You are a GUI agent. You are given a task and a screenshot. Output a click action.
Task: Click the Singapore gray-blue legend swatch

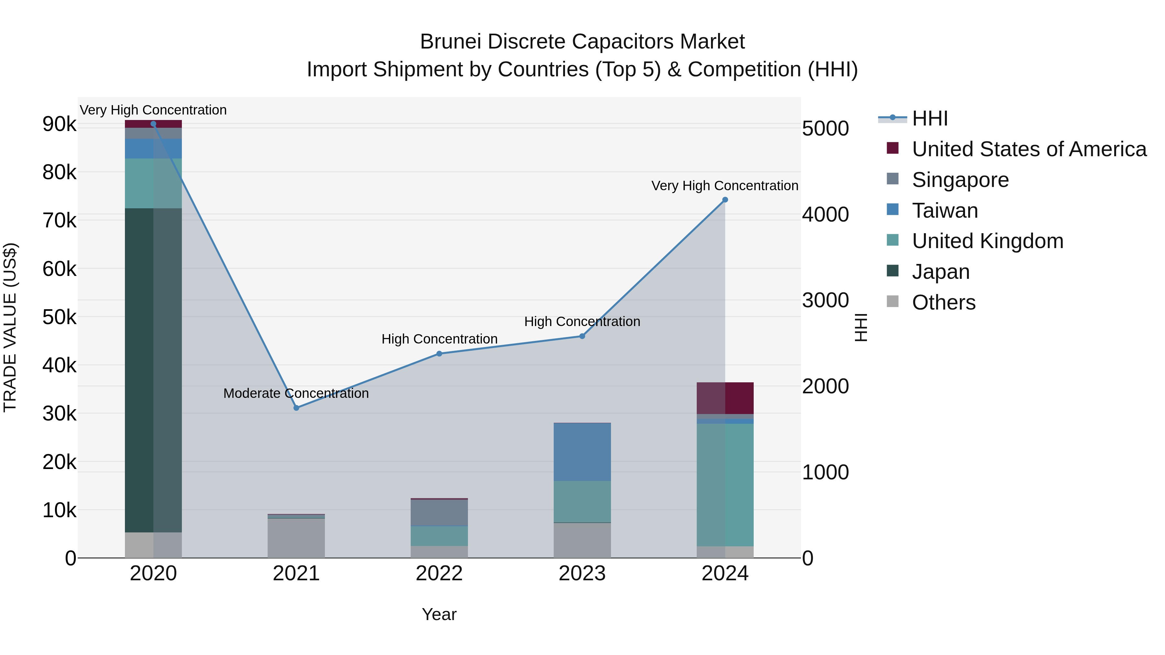pyautogui.click(x=893, y=179)
